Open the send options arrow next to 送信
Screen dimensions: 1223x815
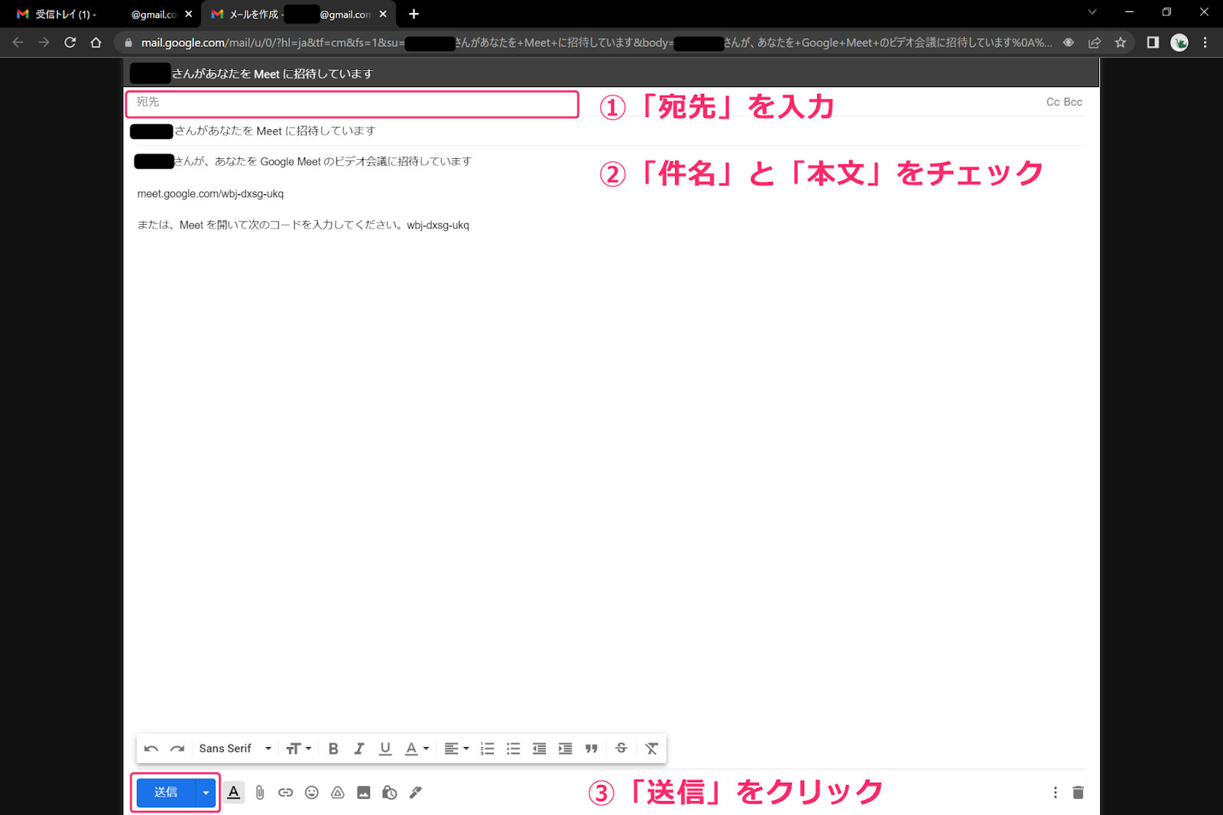point(206,792)
